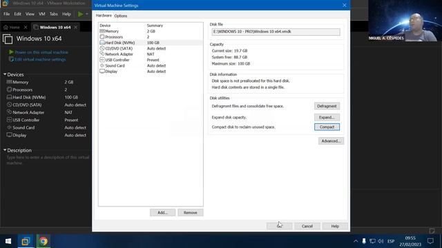Click USB Controller icon in VMware Devices panel
Viewport: 442px width, 248px height.
[9, 120]
